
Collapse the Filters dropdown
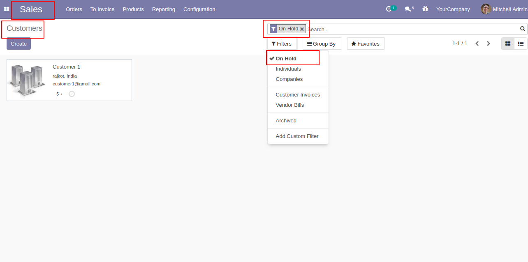(x=282, y=44)
